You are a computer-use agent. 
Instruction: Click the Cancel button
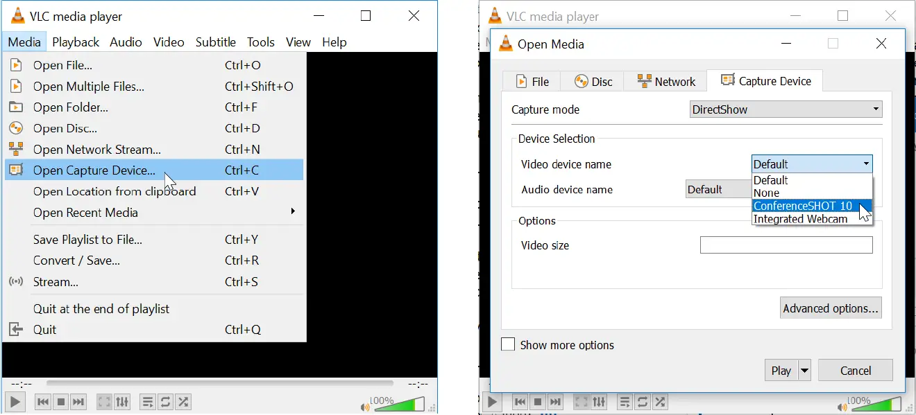pos(856,371)
